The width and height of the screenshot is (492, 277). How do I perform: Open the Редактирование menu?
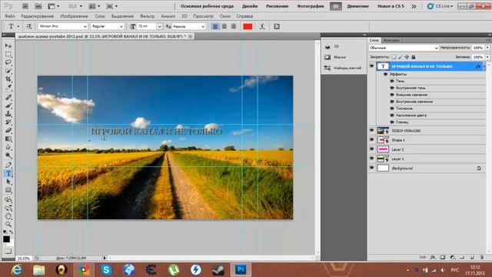coord(37,16)
